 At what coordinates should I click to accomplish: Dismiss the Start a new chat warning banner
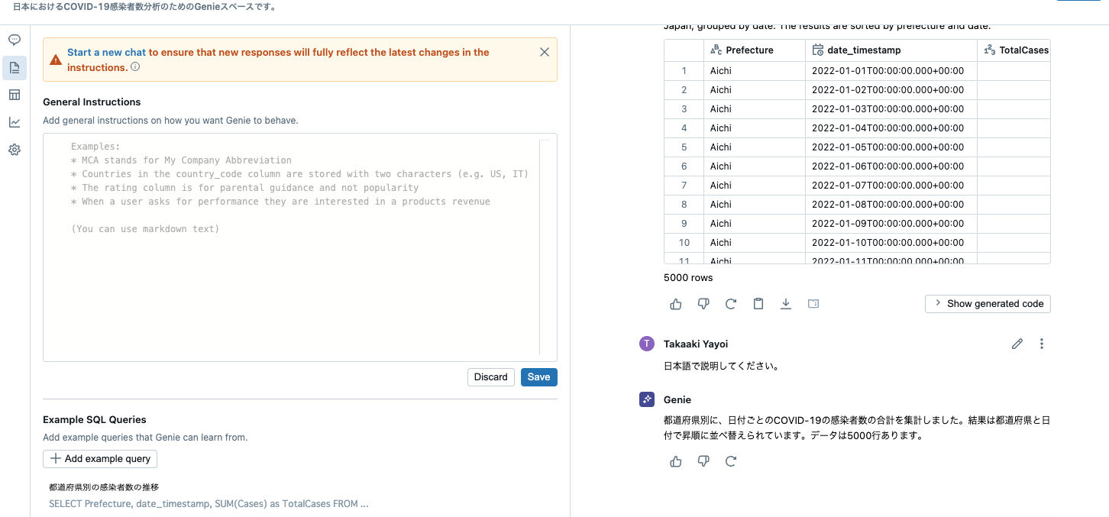pyautogui.click(x=545, y=52)
